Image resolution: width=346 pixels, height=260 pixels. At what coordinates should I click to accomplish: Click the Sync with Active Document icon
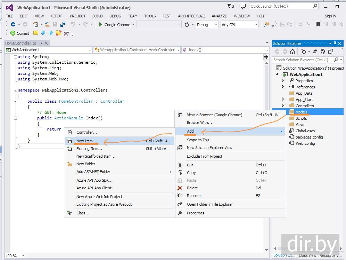pos(315,52)
